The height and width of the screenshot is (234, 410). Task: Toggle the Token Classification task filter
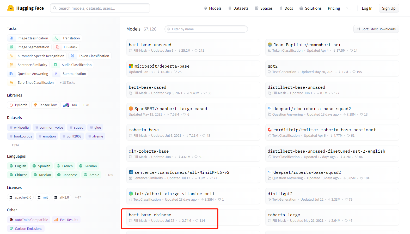[x=90, y=56]
